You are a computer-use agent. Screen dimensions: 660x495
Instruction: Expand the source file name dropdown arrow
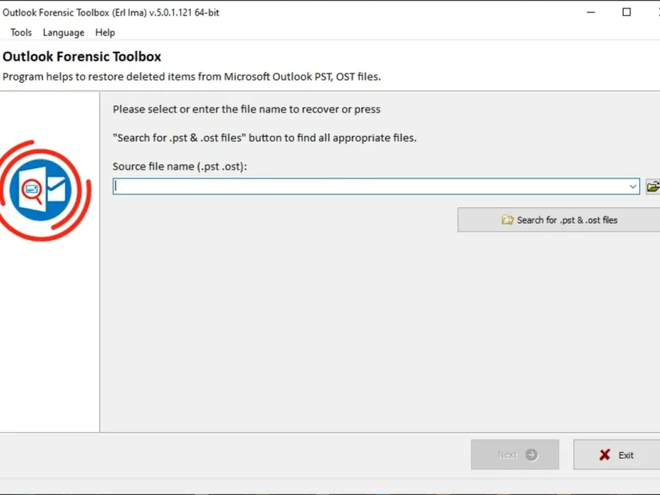pos(633,186)
